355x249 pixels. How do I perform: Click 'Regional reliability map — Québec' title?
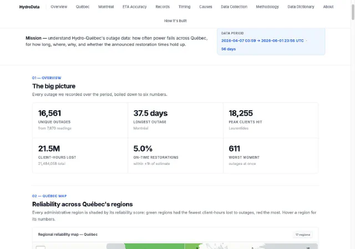(68, 235)
